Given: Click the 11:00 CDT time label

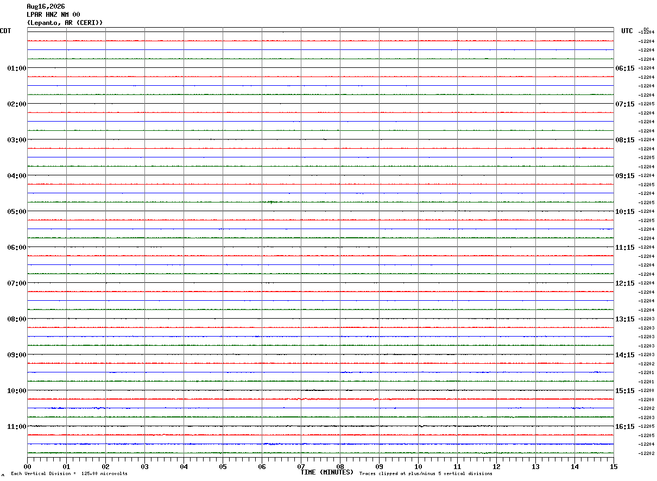Looking at the screenshot, I should tap(17, 427).
